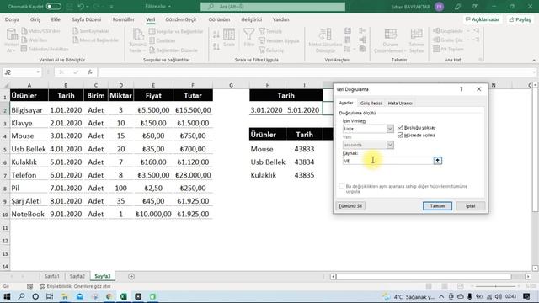
Task: Click the Grubu Çöz icon
Action: (x=436, y=40)
